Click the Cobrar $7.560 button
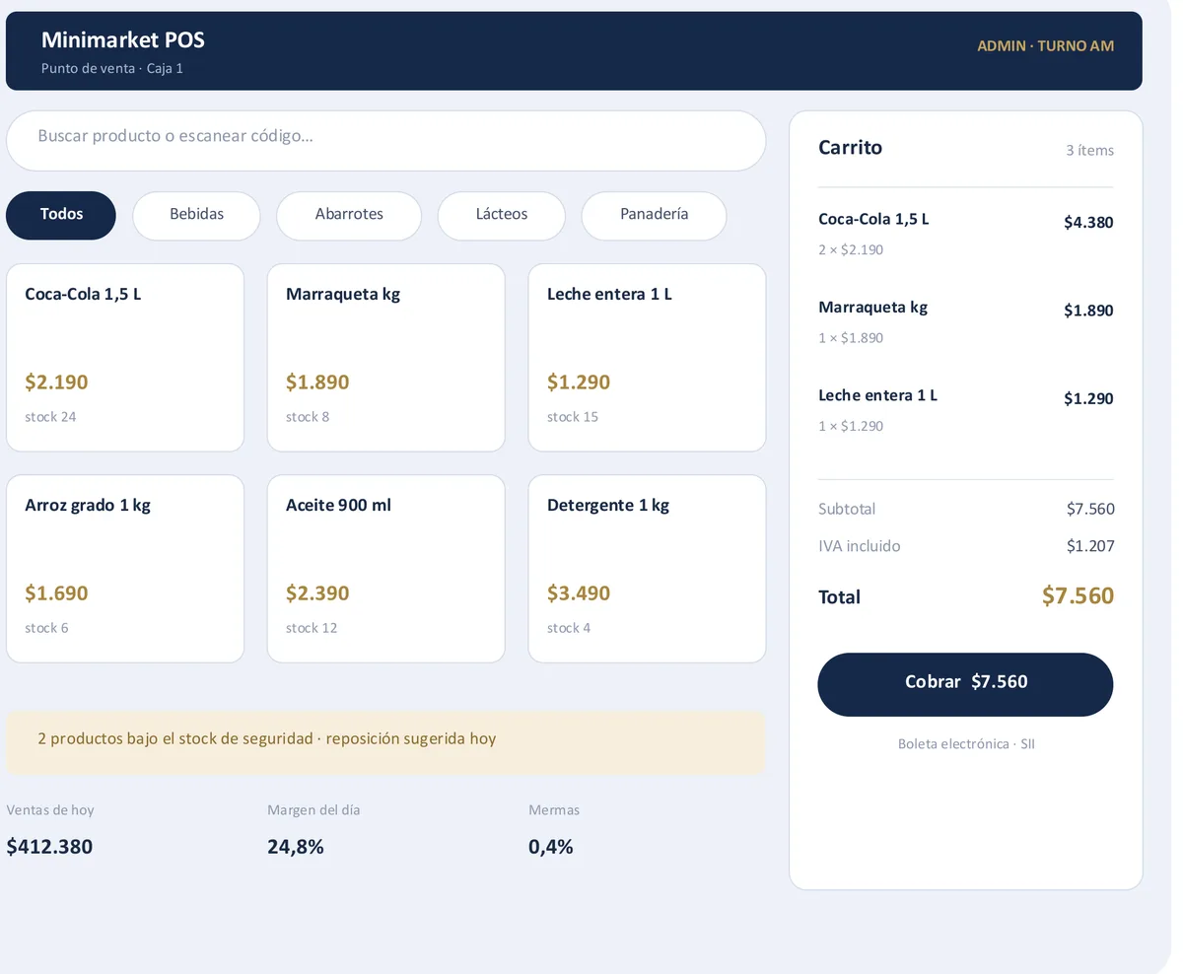Screen dimensions: 1183x974 [965, 684]
